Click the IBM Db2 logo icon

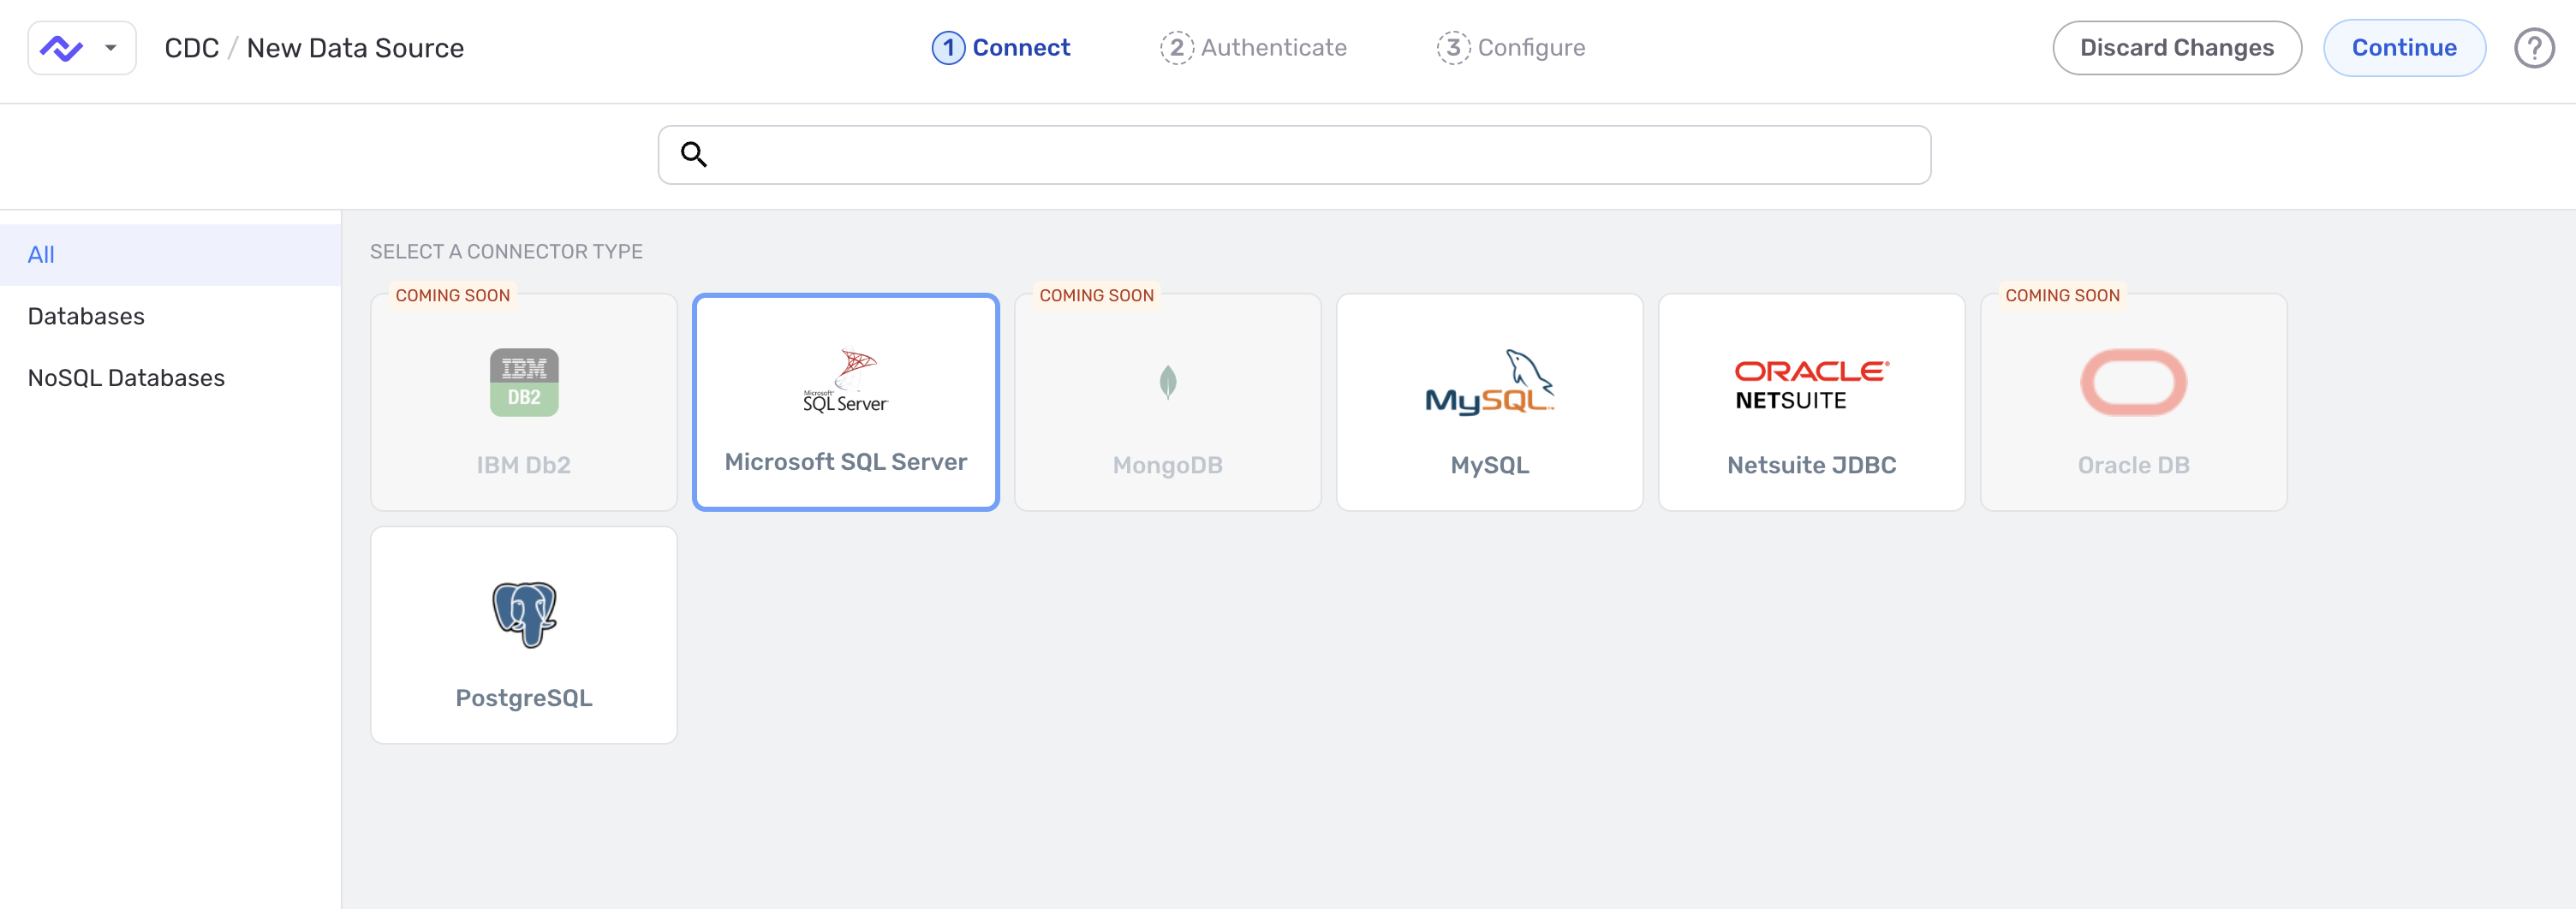[x=524, y=382]
